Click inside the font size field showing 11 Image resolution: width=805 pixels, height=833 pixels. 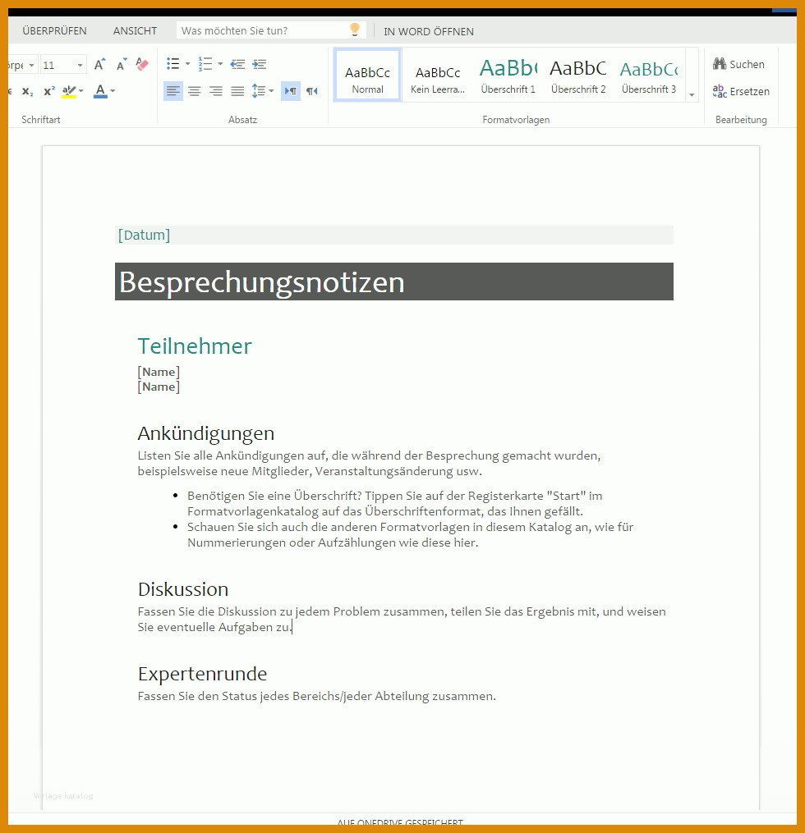(57, 66)
